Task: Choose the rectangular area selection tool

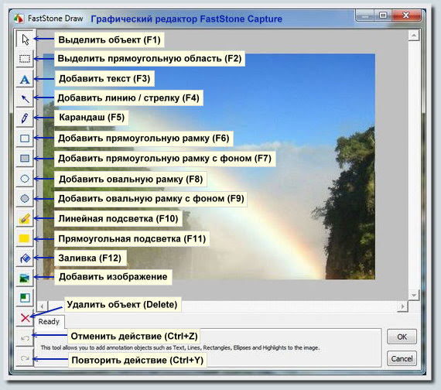Action: (x=25, y=59)
